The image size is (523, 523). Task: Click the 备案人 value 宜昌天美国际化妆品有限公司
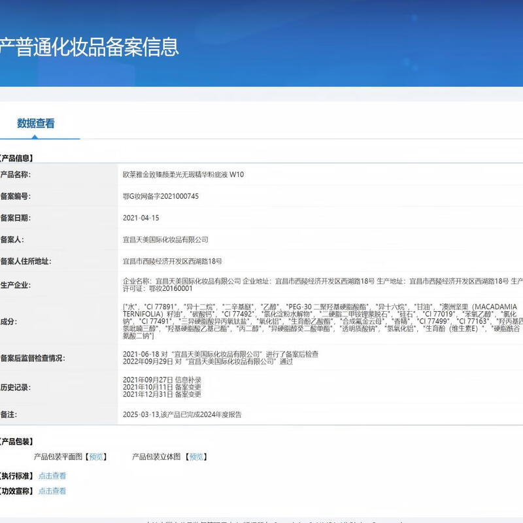click(x=165, y=240)
